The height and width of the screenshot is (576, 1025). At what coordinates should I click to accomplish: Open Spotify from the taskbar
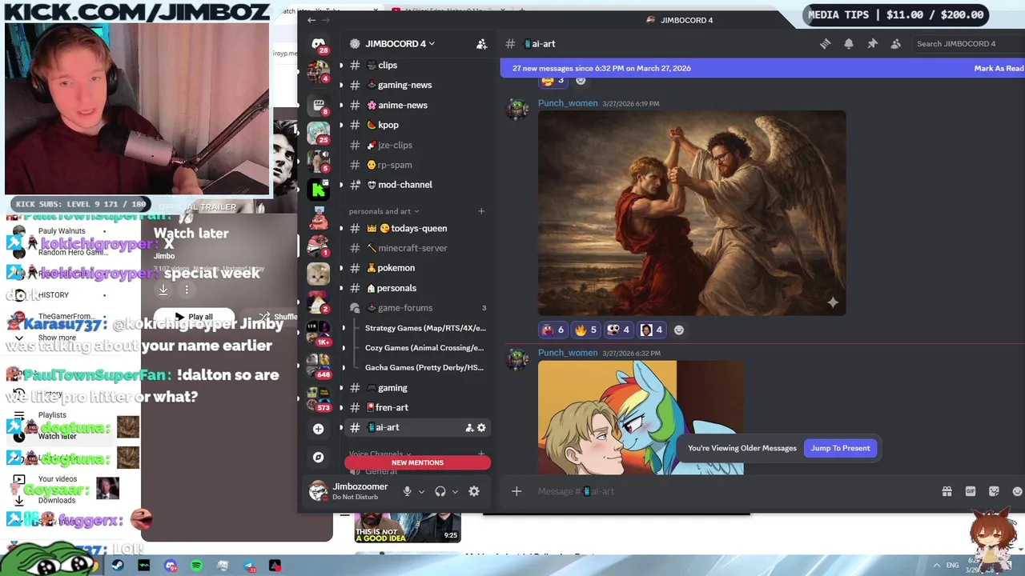196,566
